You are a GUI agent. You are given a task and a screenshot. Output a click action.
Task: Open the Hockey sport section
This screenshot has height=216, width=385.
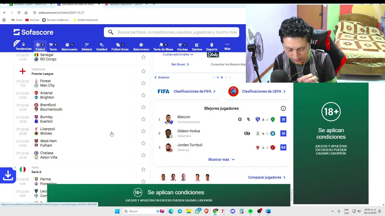coord(182,46)
